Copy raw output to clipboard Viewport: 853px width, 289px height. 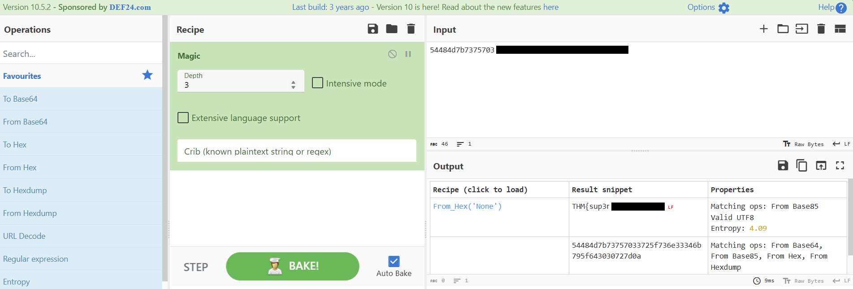pos(801,166)
